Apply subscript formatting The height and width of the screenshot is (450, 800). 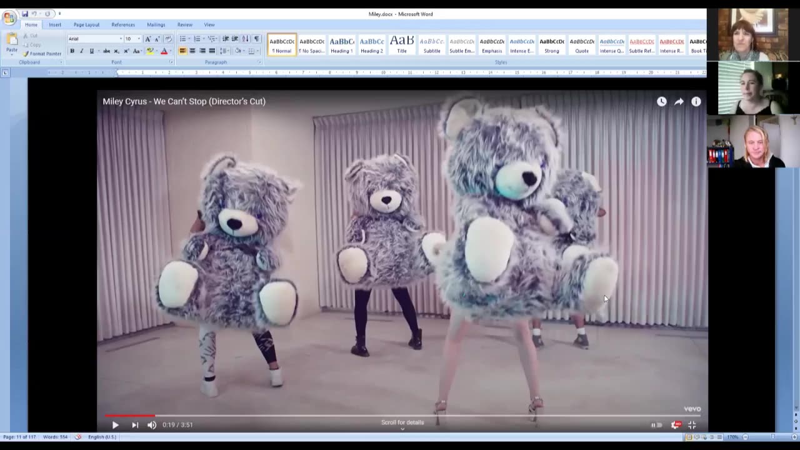[x=116, y=51]
